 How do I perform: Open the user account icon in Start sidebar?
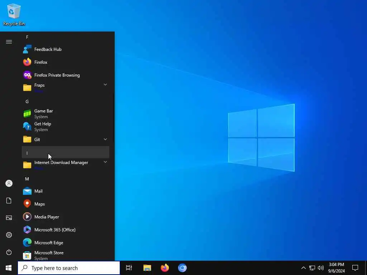[x=9, y=183]
